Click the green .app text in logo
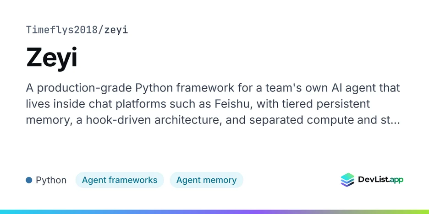Viewport: 429px width, 214px height. (396, 180)
